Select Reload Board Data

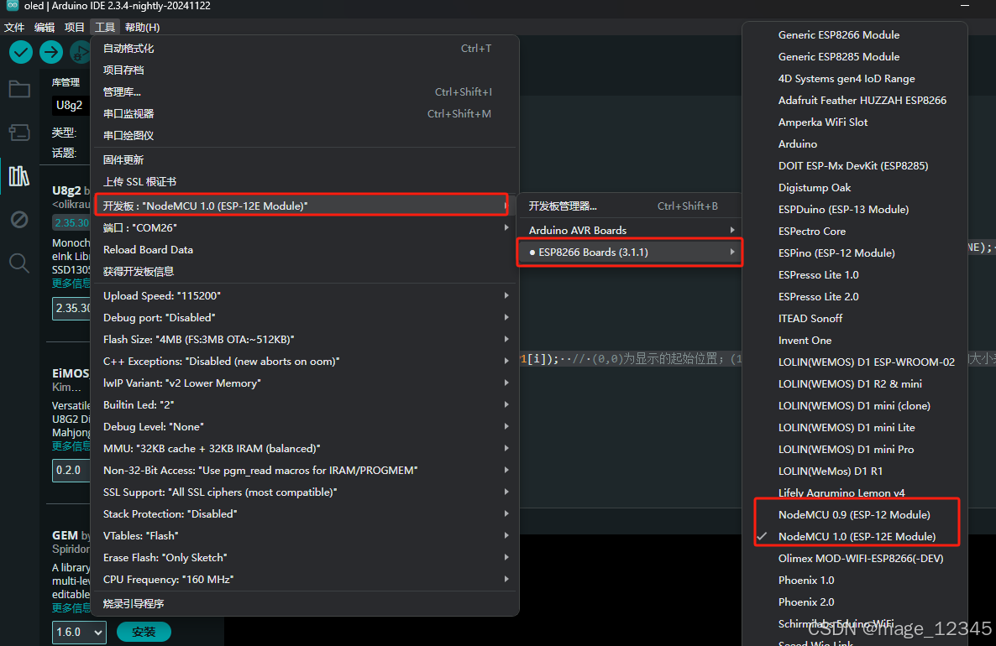[305, 249]
